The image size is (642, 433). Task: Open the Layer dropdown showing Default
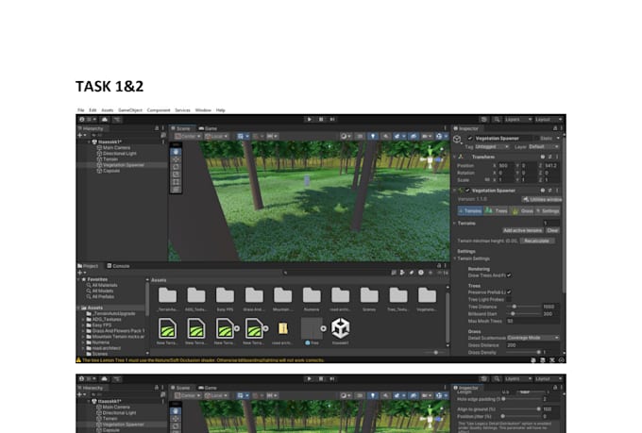544,146
